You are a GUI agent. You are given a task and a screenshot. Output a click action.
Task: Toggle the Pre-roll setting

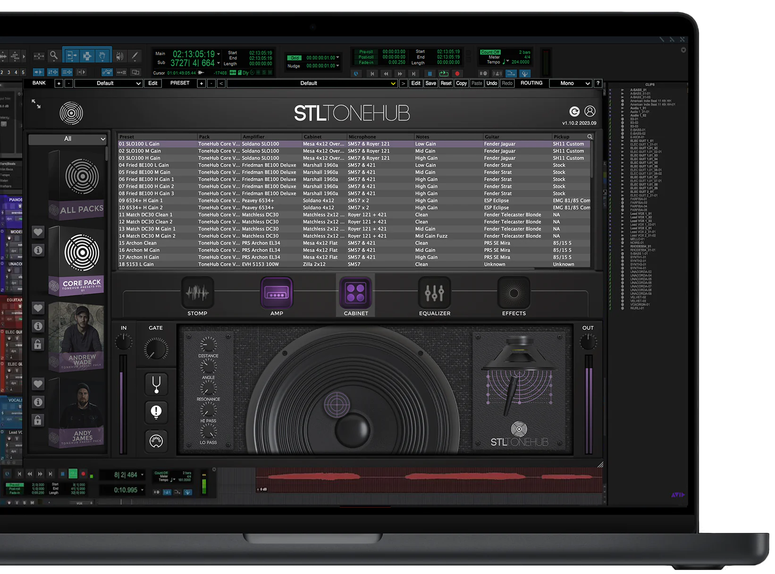coord(366,52)
